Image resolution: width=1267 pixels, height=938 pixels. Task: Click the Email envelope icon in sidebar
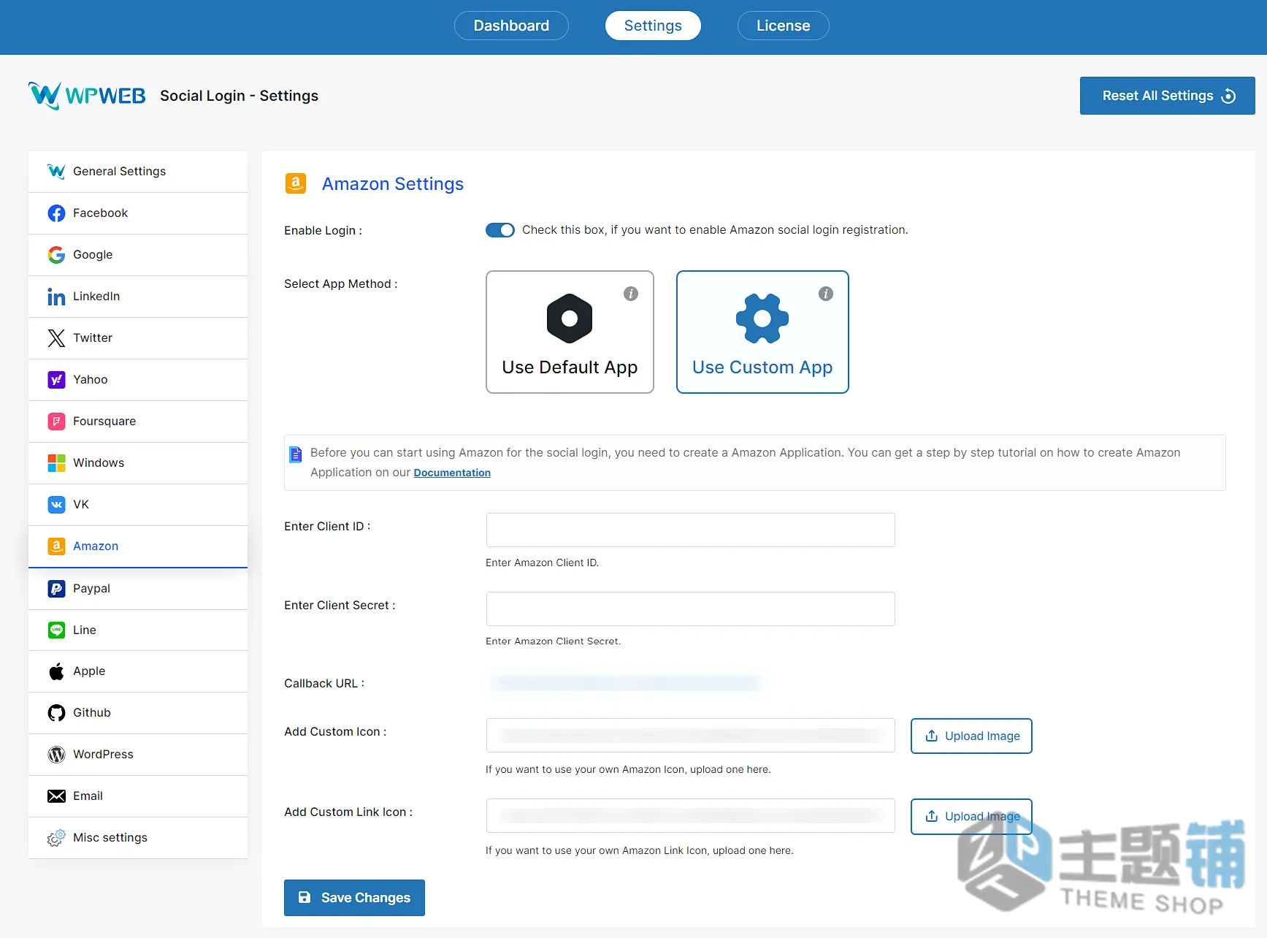pyautogui.click(x=56, y=796)
